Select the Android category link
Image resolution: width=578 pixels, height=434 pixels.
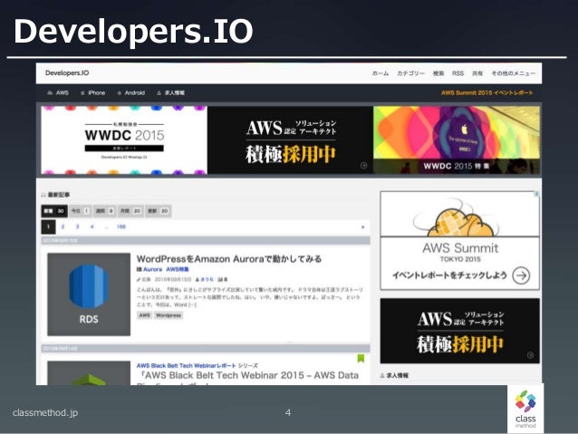[130, 93]
